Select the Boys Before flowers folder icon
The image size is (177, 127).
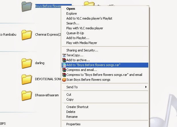coord(26,6)
